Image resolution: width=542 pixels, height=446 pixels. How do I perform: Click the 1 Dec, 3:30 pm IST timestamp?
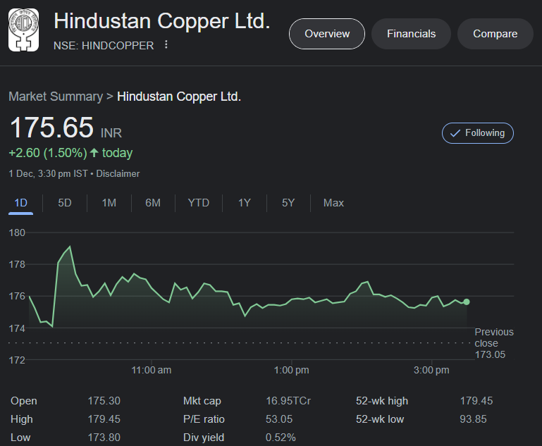[x=48, y=173]
